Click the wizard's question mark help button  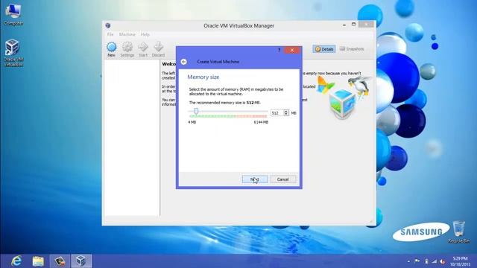tap(279, 50)
